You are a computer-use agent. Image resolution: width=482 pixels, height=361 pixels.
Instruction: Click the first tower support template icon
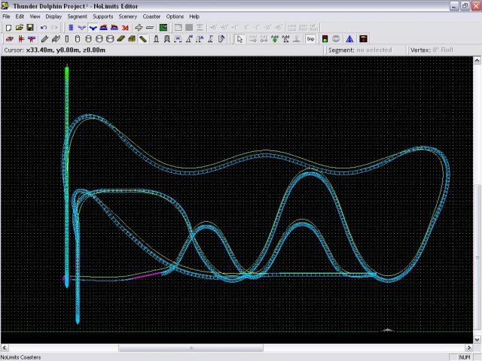(x=156, y=39)
